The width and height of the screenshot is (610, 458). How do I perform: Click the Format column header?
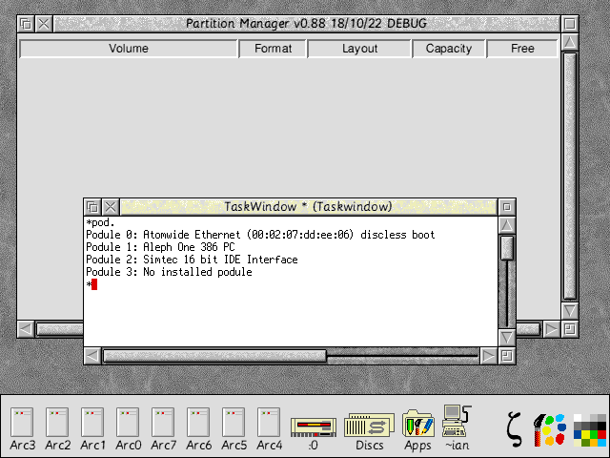pyautogui.click(x=273, y=49)
